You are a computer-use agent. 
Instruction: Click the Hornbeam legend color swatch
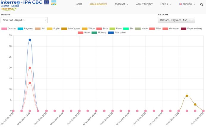(x=165, y=29)
